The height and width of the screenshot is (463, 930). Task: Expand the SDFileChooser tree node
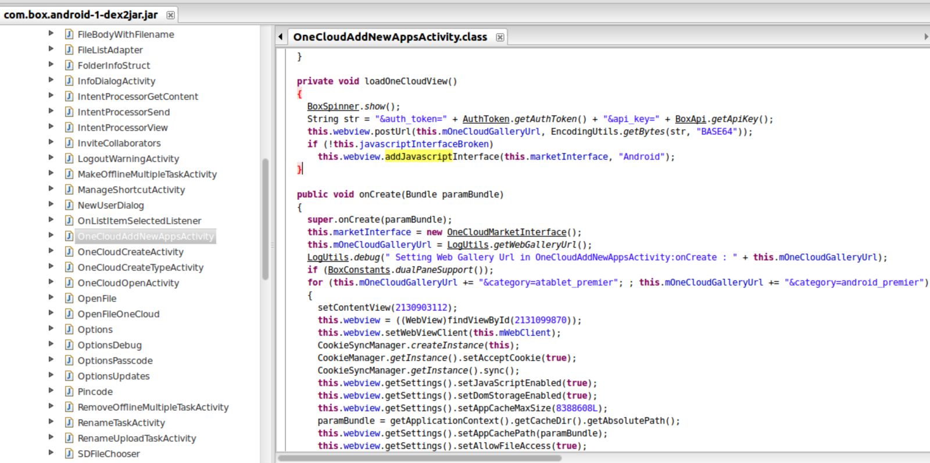point(51,453)
